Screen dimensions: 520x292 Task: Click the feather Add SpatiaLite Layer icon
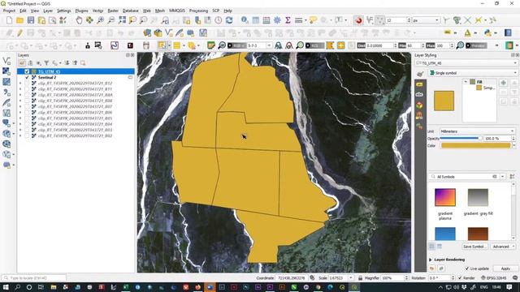tap(6, 103)
